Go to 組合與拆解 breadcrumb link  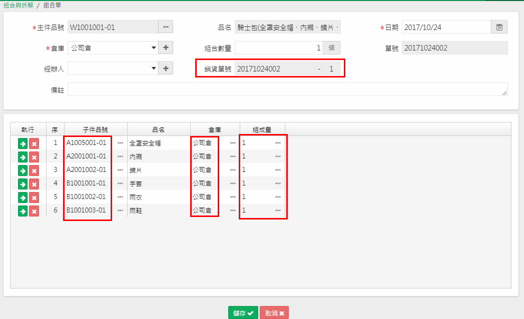[x=19, y=5]
